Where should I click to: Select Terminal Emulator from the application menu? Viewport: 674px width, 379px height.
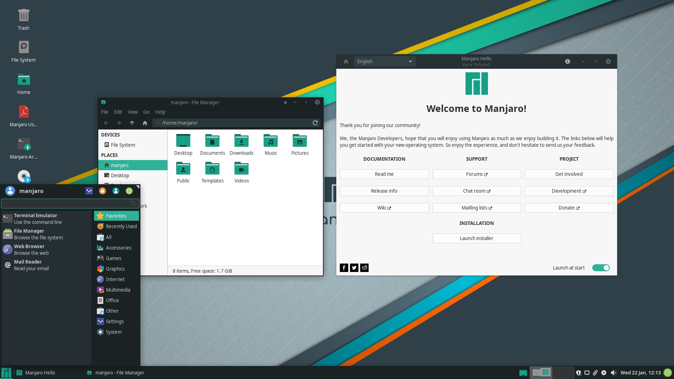tap(35, 218)
